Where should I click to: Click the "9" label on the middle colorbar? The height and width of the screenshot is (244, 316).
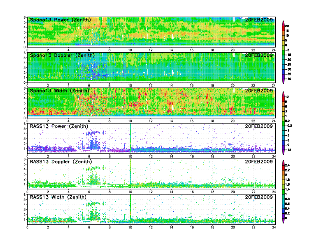tap(286, 102)
